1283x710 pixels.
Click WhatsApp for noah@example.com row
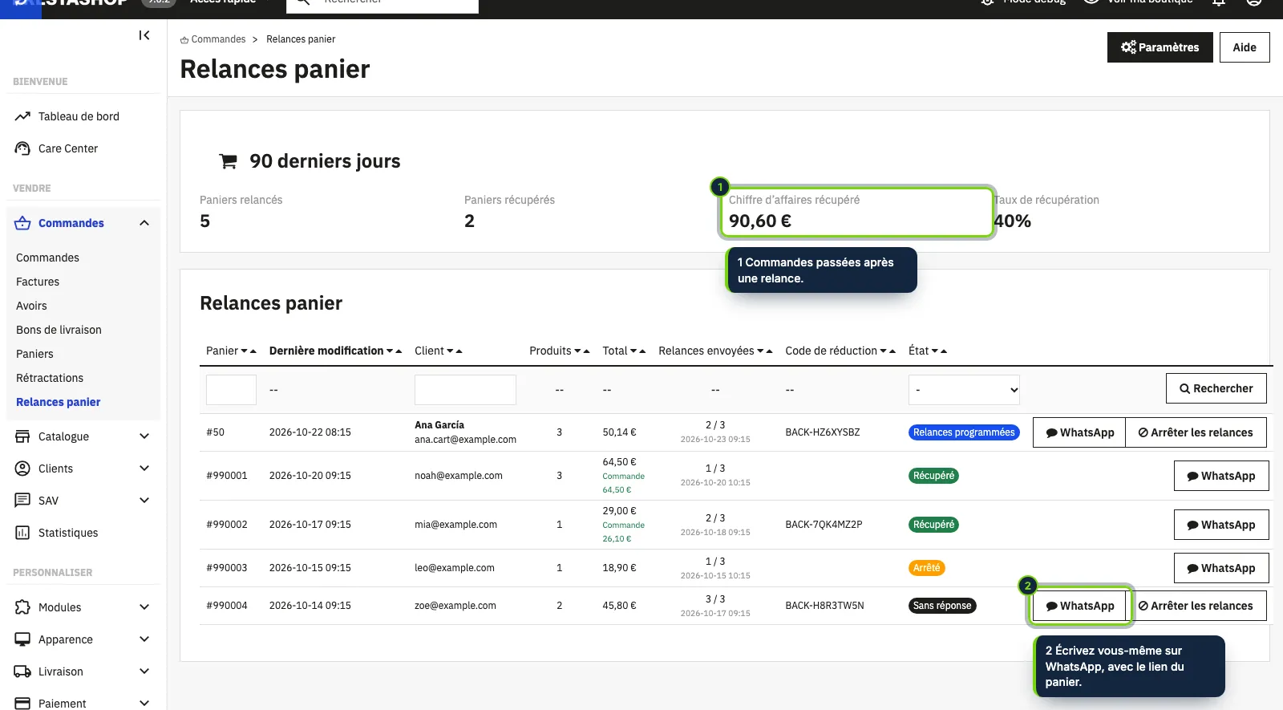tap(1221, 476)
